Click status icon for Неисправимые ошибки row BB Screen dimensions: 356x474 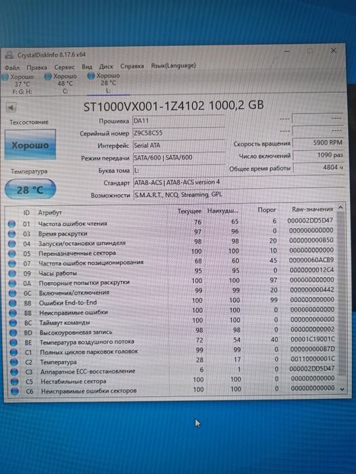point(13,313)
